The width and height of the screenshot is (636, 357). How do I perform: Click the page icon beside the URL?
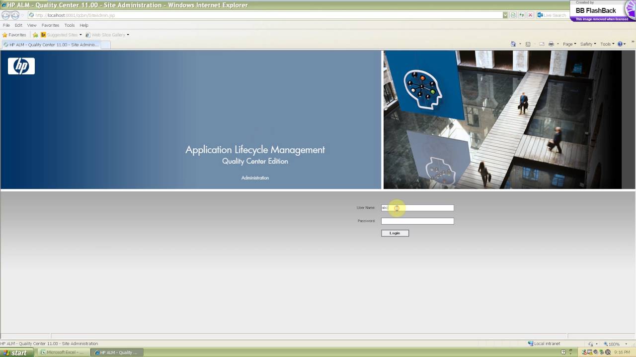[x=31, y=15]
